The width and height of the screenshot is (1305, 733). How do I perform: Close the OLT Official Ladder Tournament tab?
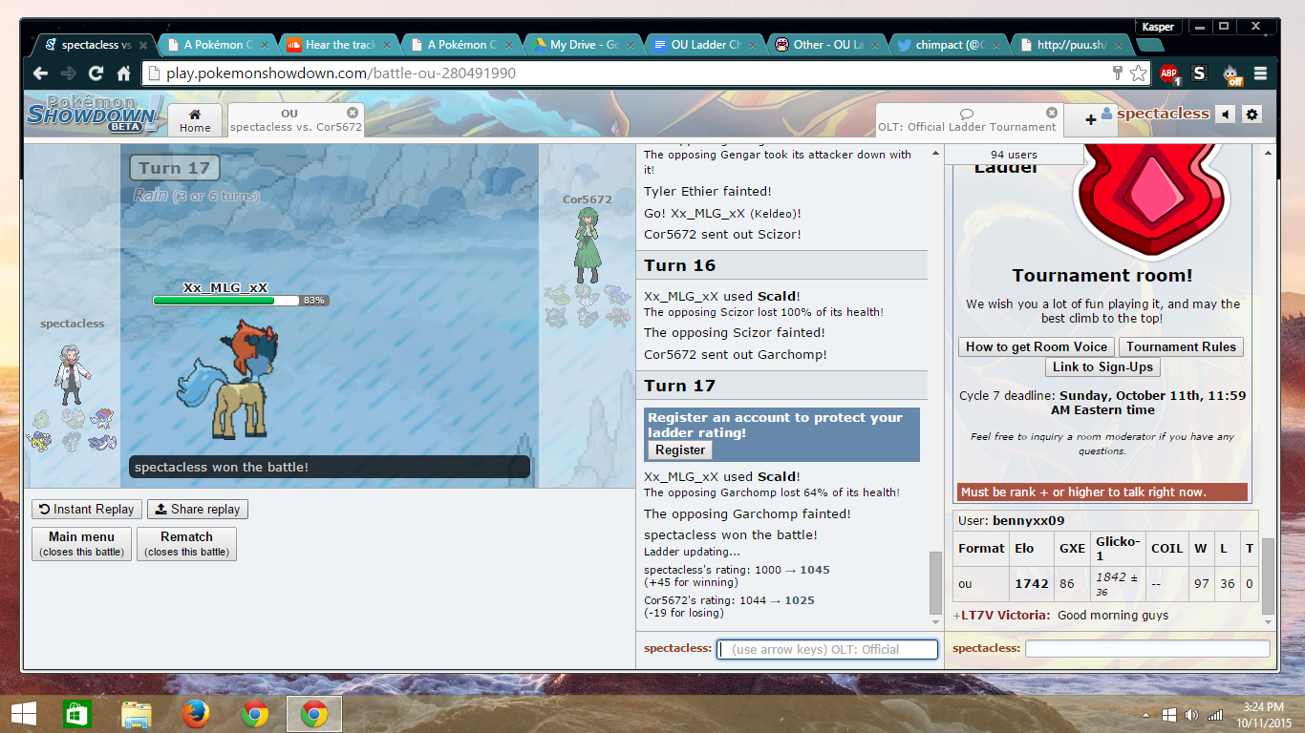1052,113
